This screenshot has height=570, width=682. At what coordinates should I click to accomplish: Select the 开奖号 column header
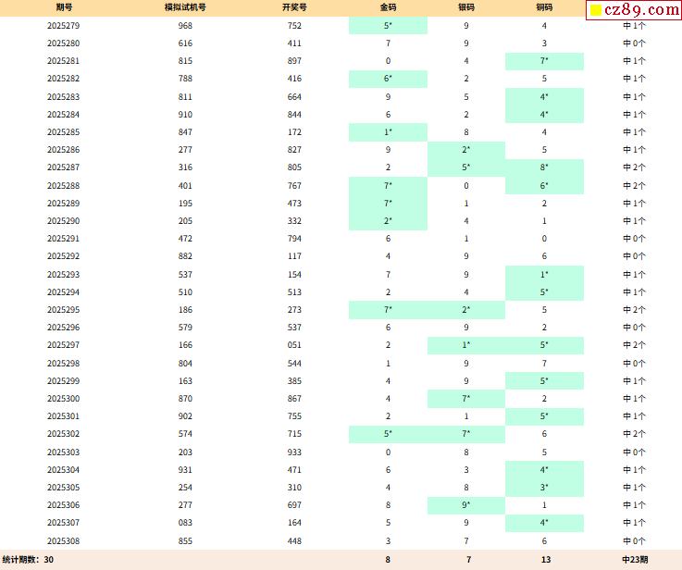[294, 7]
